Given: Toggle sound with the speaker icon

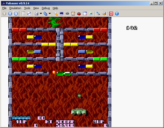Looking at the screenshot, I should point(67,14).
